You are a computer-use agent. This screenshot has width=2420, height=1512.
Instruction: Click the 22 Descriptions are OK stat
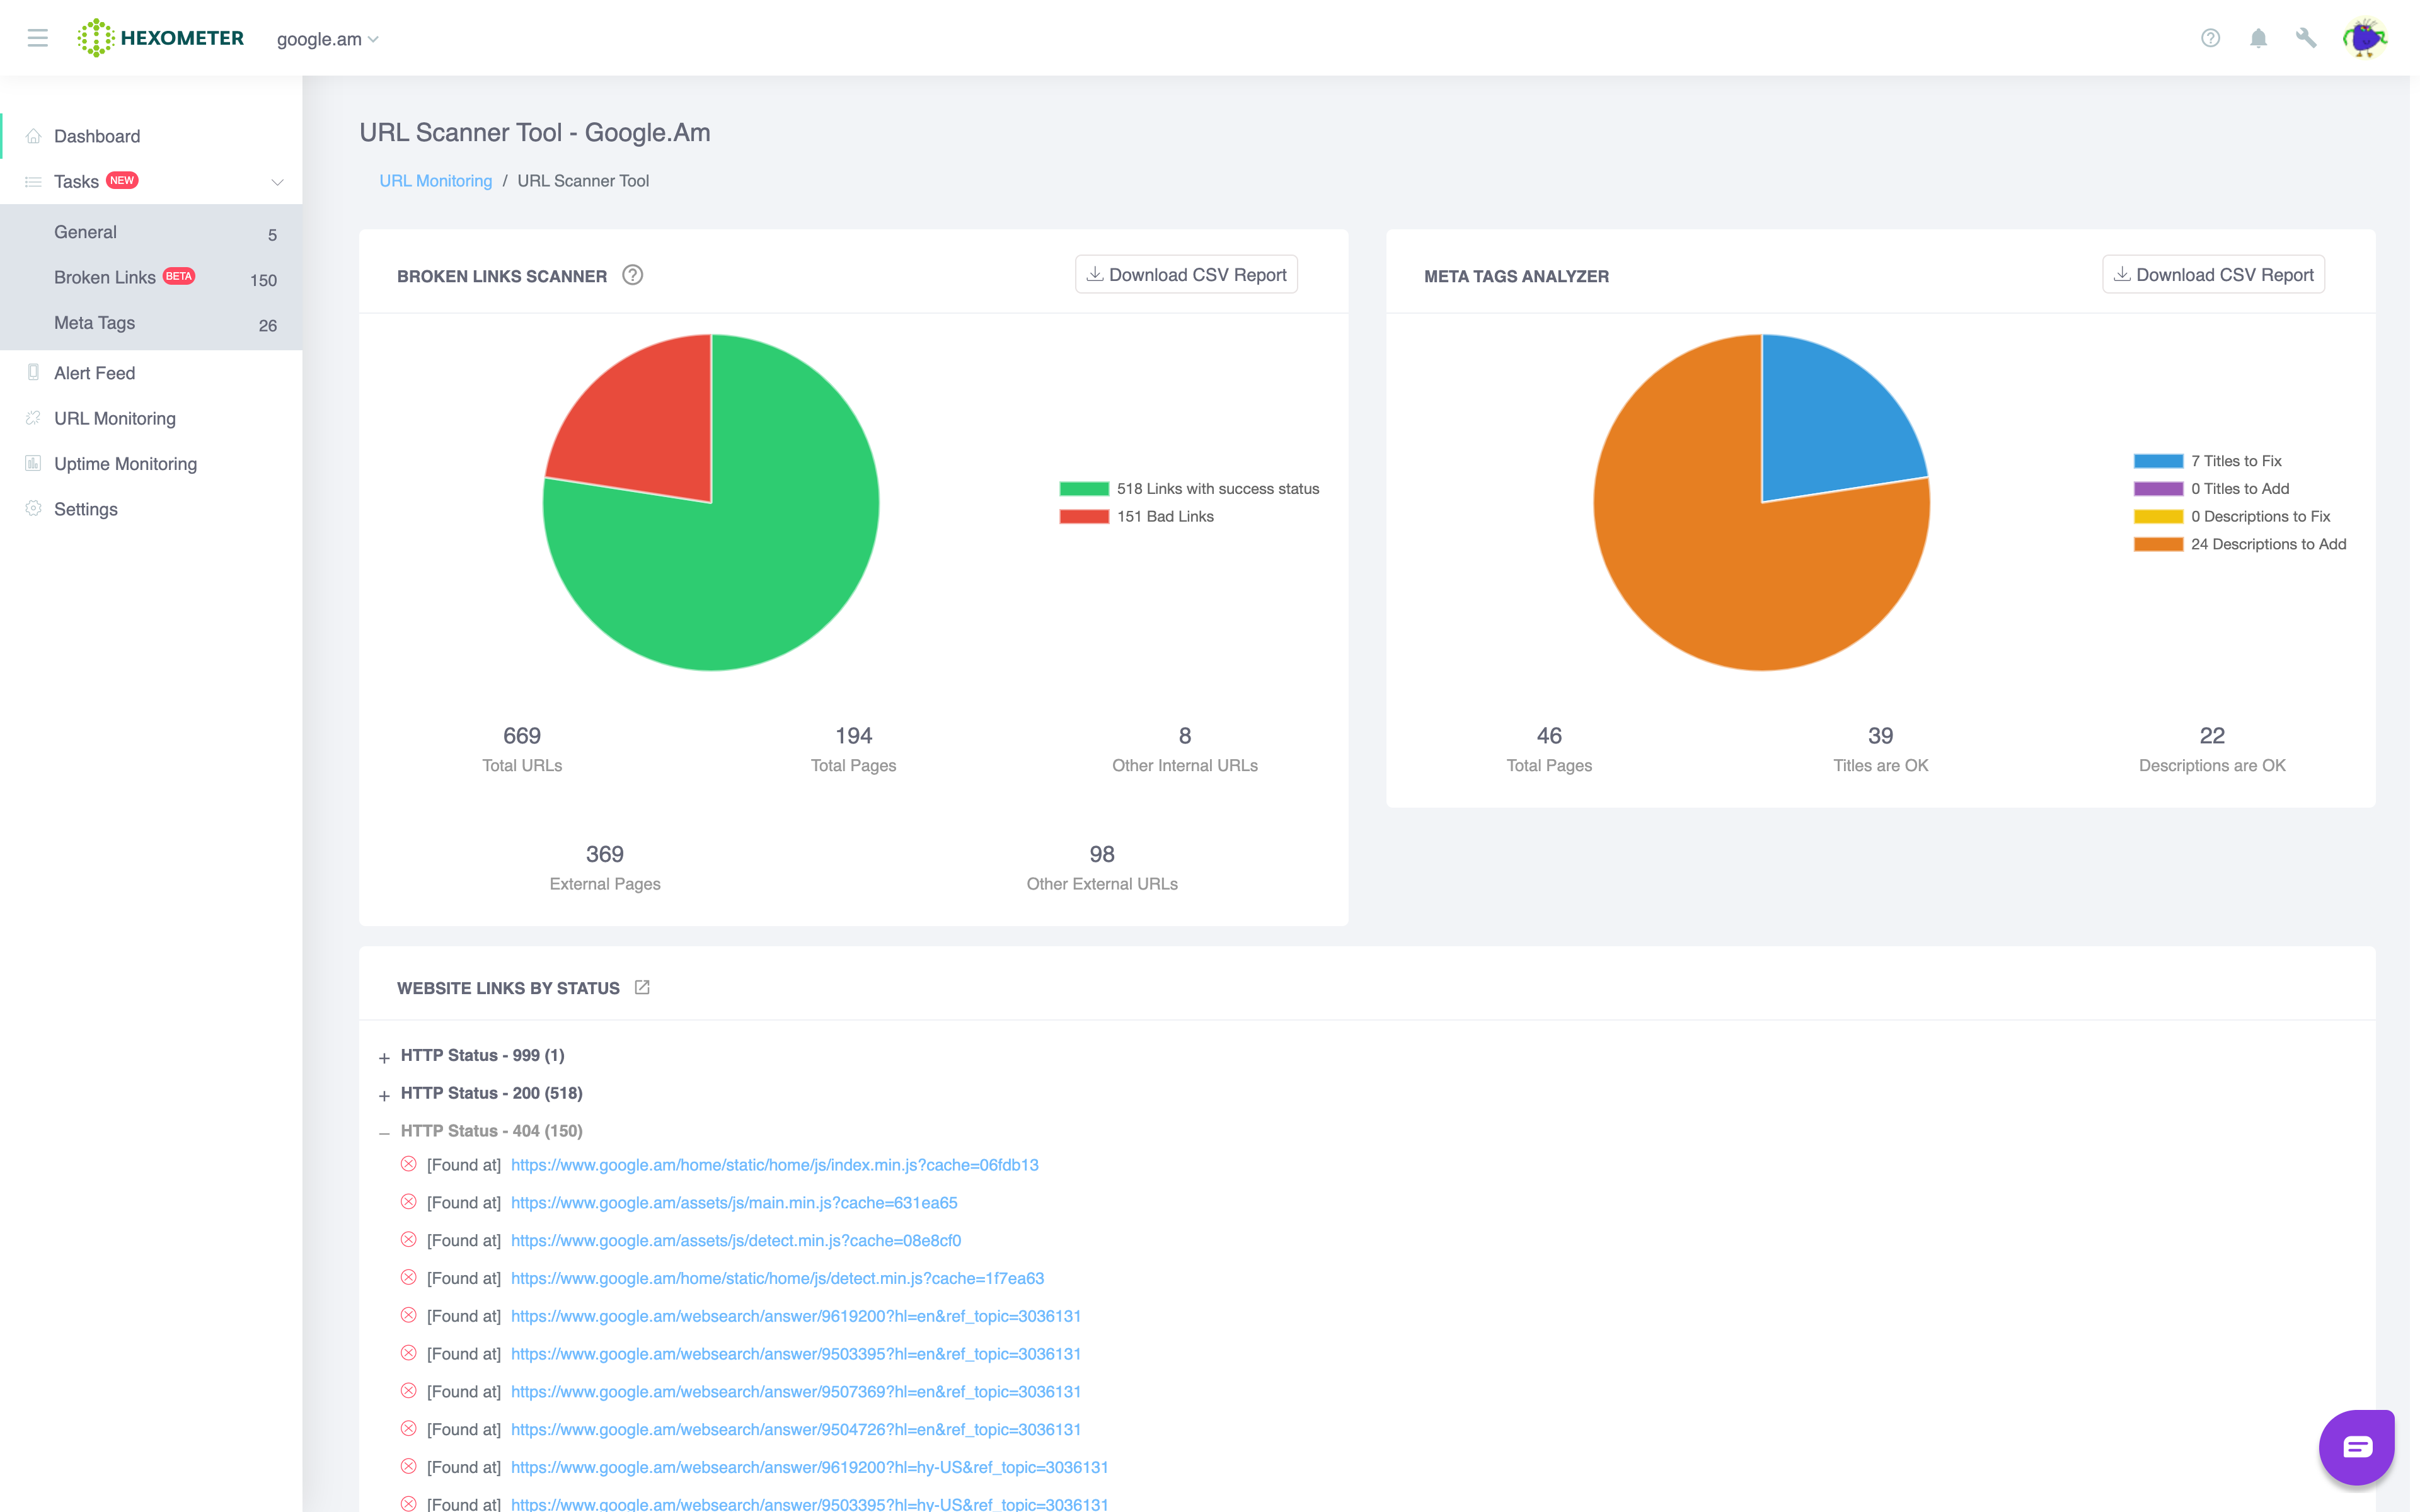point(2212,749)
